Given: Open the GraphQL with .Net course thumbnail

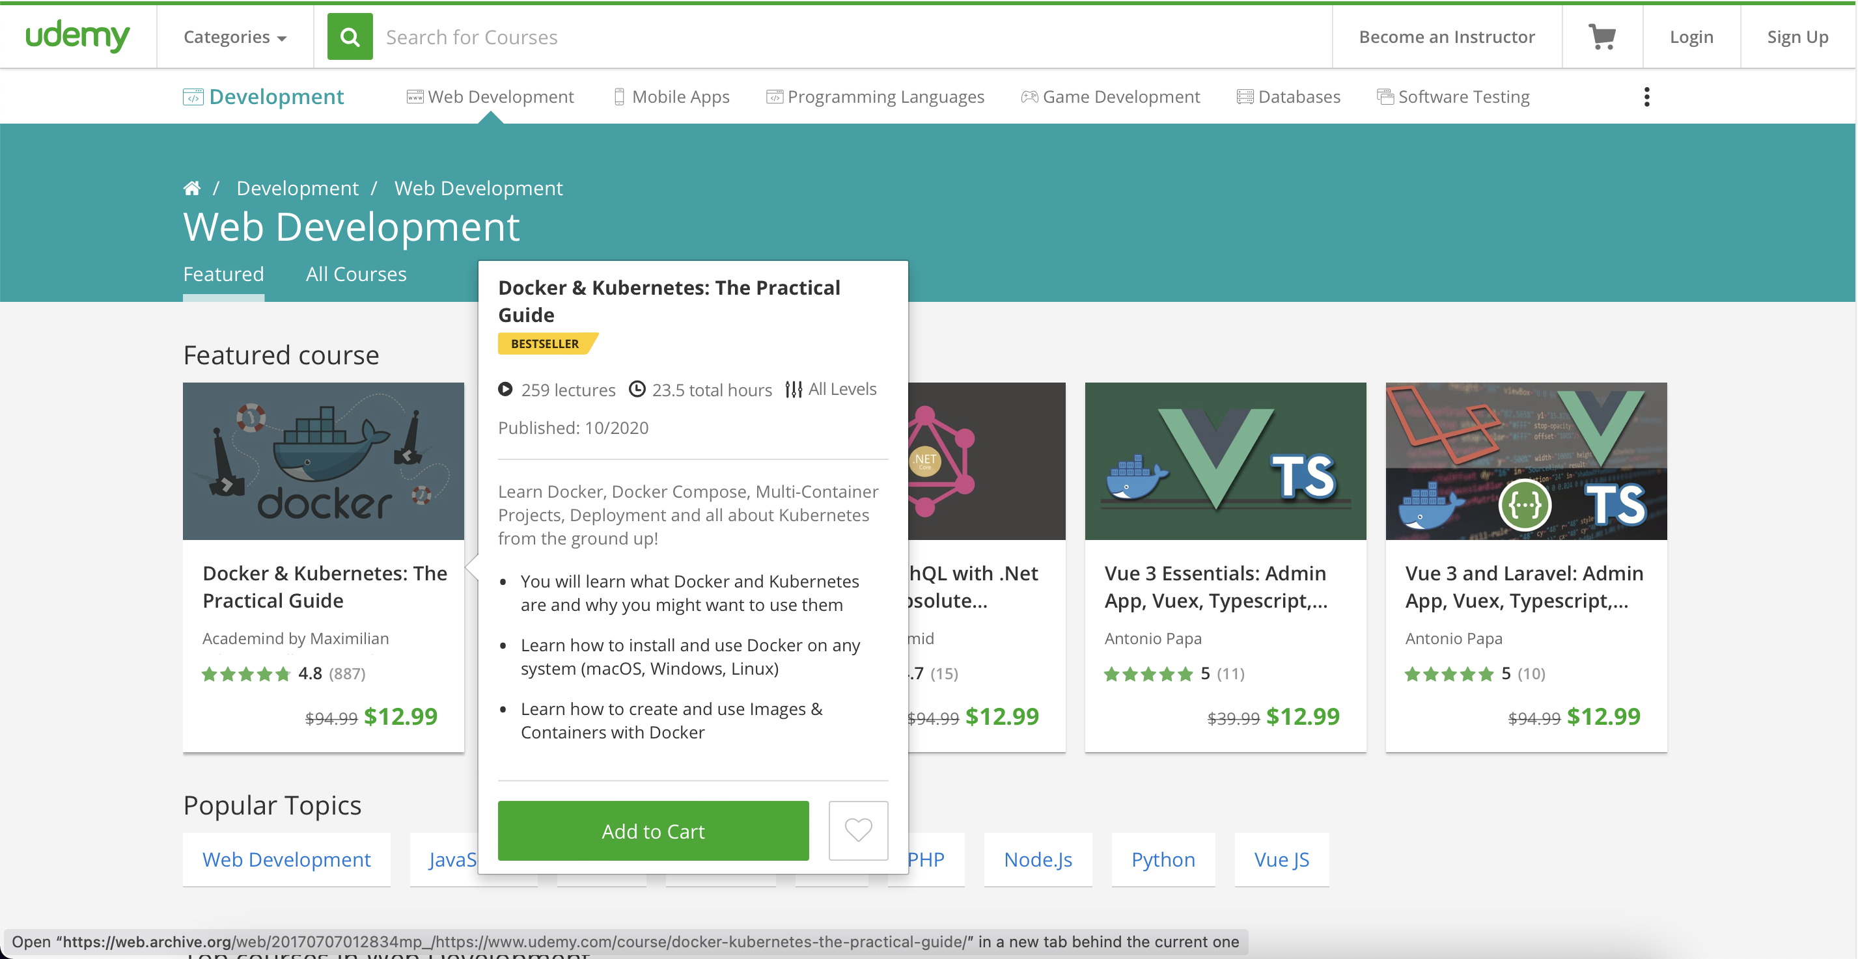Looking at the screenshot, I should click(986, 461).
